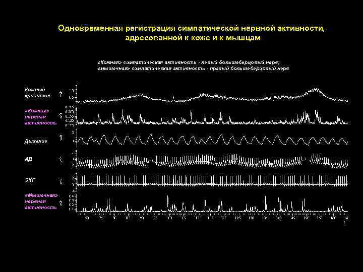Click the title line 'адресованной к коже и к мышцам'
This screenshot has height=272, width=363.
(193, 38)
